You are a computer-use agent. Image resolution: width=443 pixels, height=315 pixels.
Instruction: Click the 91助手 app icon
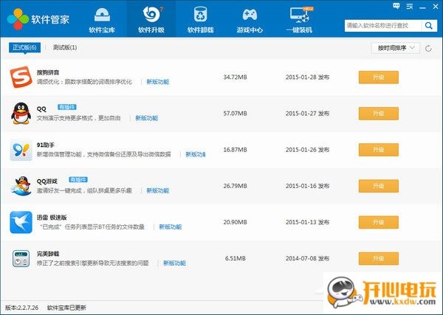21,150
